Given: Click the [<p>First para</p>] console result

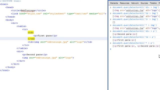Looking at the screenshot, I should tap(124, 40).
